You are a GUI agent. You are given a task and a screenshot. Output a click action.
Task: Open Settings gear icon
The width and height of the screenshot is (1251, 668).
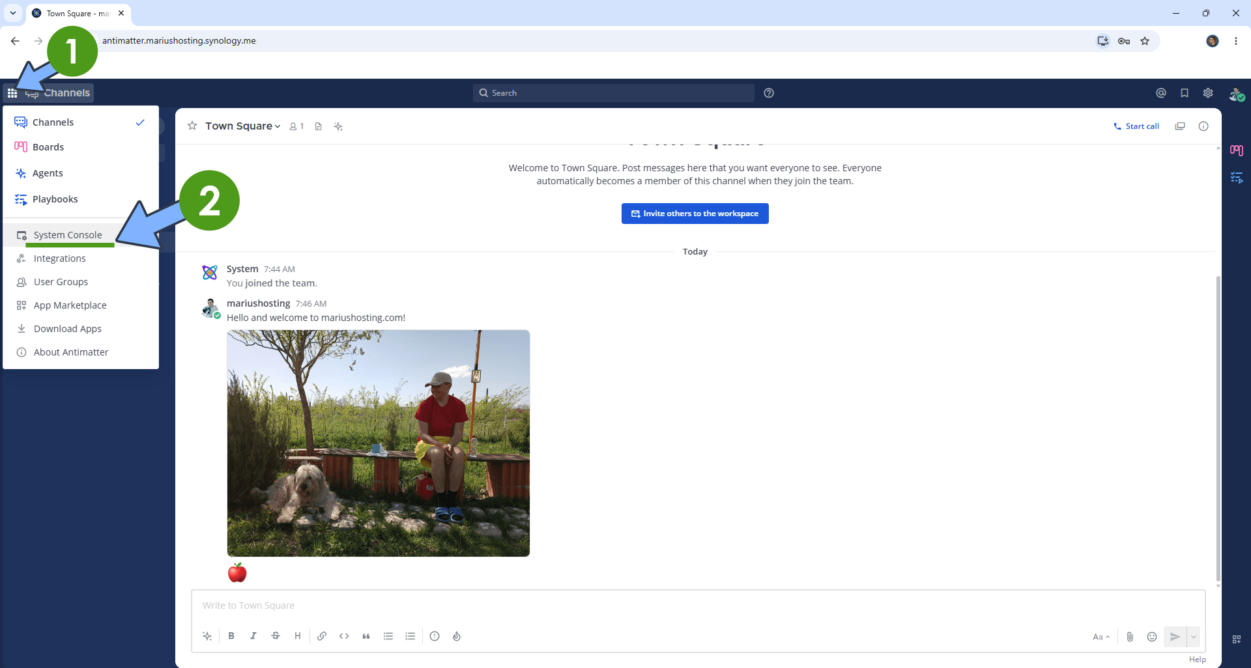coord(1208,93)
